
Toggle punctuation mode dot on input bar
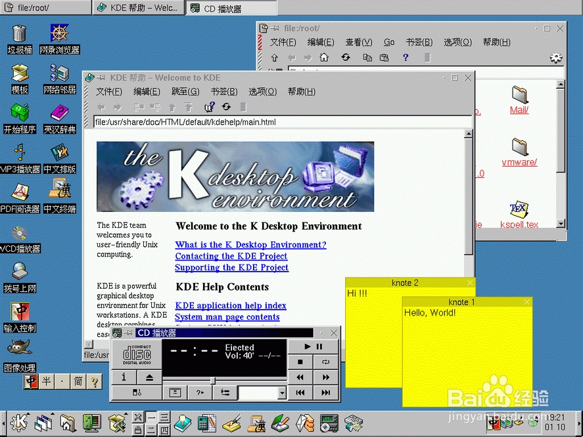62,381
